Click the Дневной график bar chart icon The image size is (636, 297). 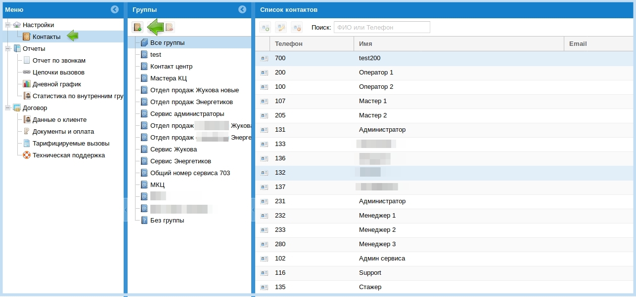27,84
